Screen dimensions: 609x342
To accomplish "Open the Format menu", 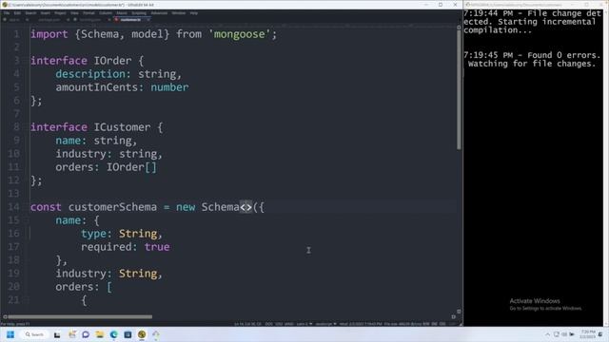I will point(88,13).
